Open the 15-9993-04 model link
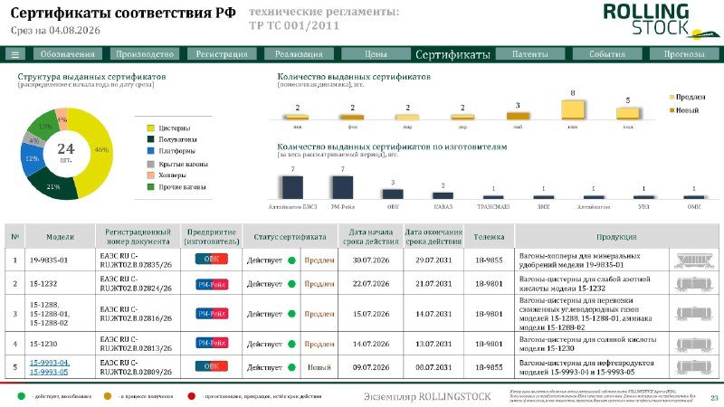 coord(50,363)
